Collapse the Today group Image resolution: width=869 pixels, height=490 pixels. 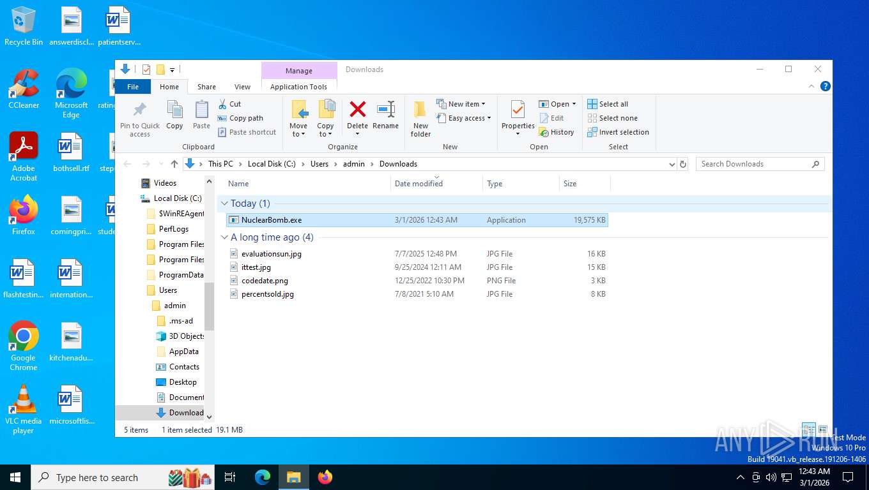click(x=224, y=204)
